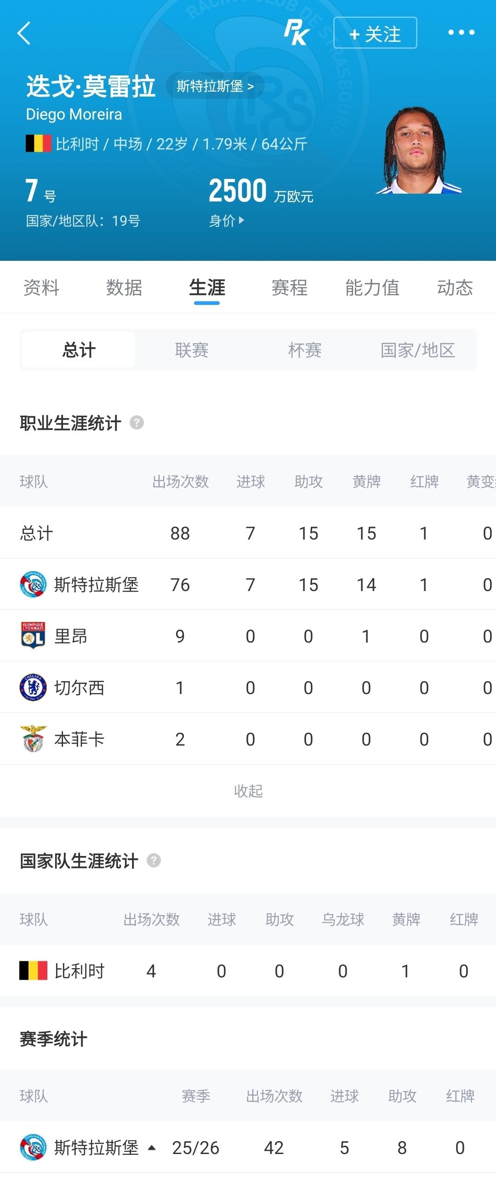
Task: Open the 斯特拉斯堡 club logo in career table
Action: (33, 585)
